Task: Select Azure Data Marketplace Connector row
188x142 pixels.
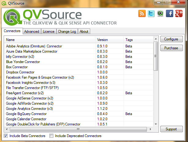Action: [x=79, y=51]
